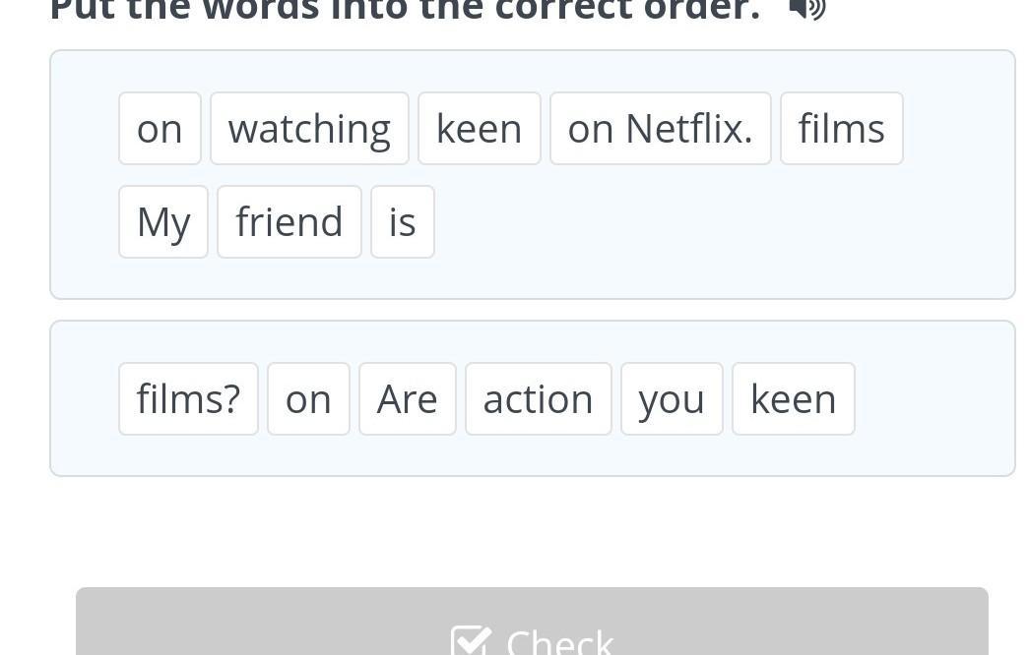Choose the "action" word tile
1029x655 pixels.
[538, 399]
